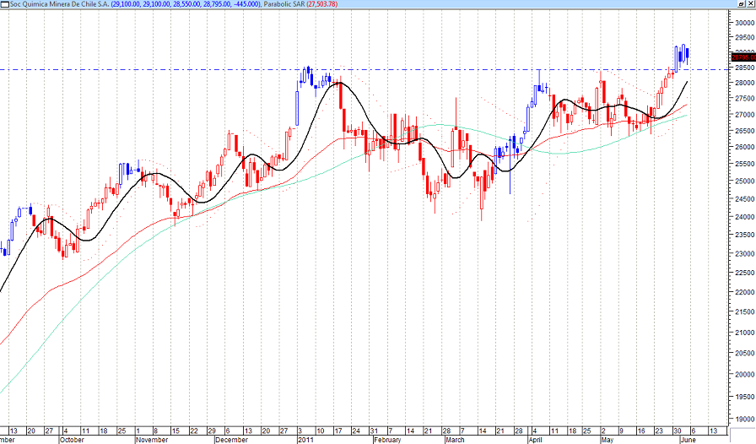
Task: Select the 'Soc Quimica Minera De Chile S.A.' title text
Action: [59, 4]
